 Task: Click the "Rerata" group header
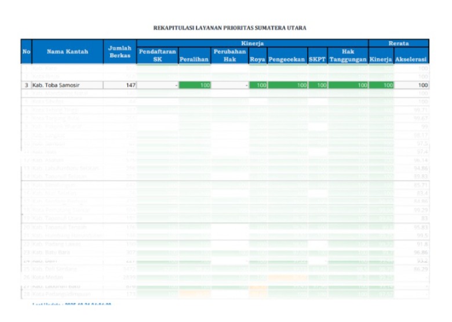click(x=399, y=43)
